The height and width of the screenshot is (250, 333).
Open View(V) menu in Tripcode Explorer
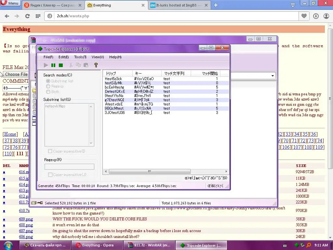tap(98, 57)
